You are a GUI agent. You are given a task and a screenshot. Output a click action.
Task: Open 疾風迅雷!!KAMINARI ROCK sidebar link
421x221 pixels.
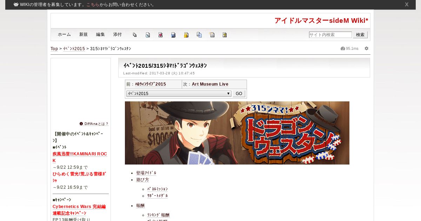(x=80, y=157)
